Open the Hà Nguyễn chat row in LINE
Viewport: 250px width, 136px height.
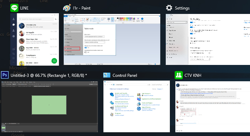tap(38, 33)
